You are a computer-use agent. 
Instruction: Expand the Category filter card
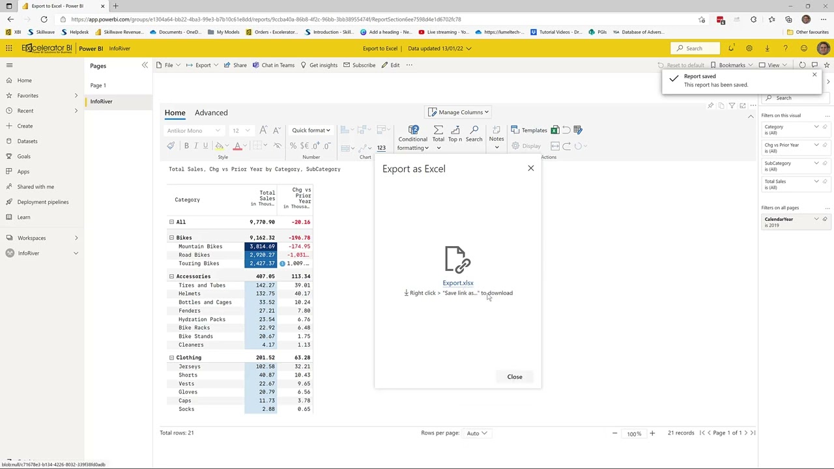tap(816, 127)
